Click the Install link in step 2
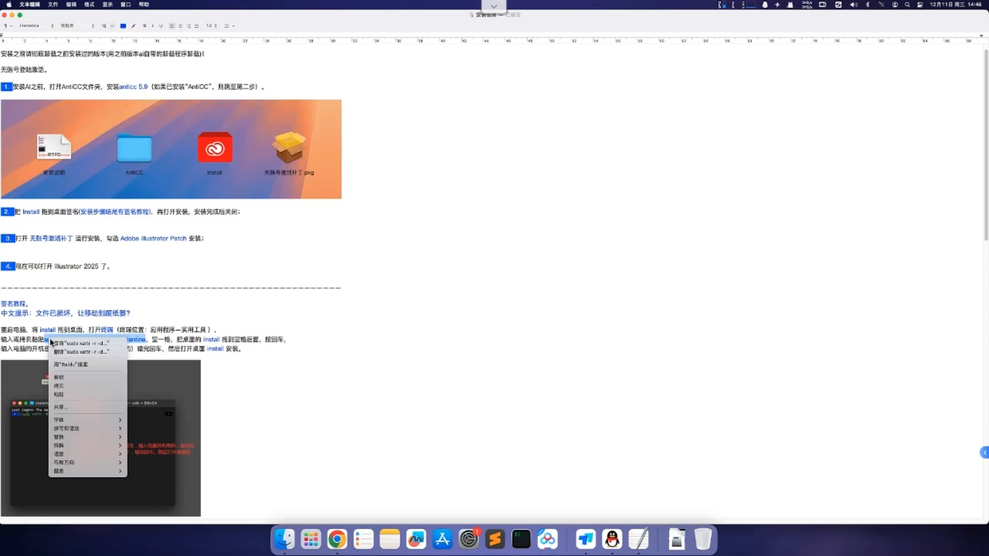 click(x=31, y=212)
